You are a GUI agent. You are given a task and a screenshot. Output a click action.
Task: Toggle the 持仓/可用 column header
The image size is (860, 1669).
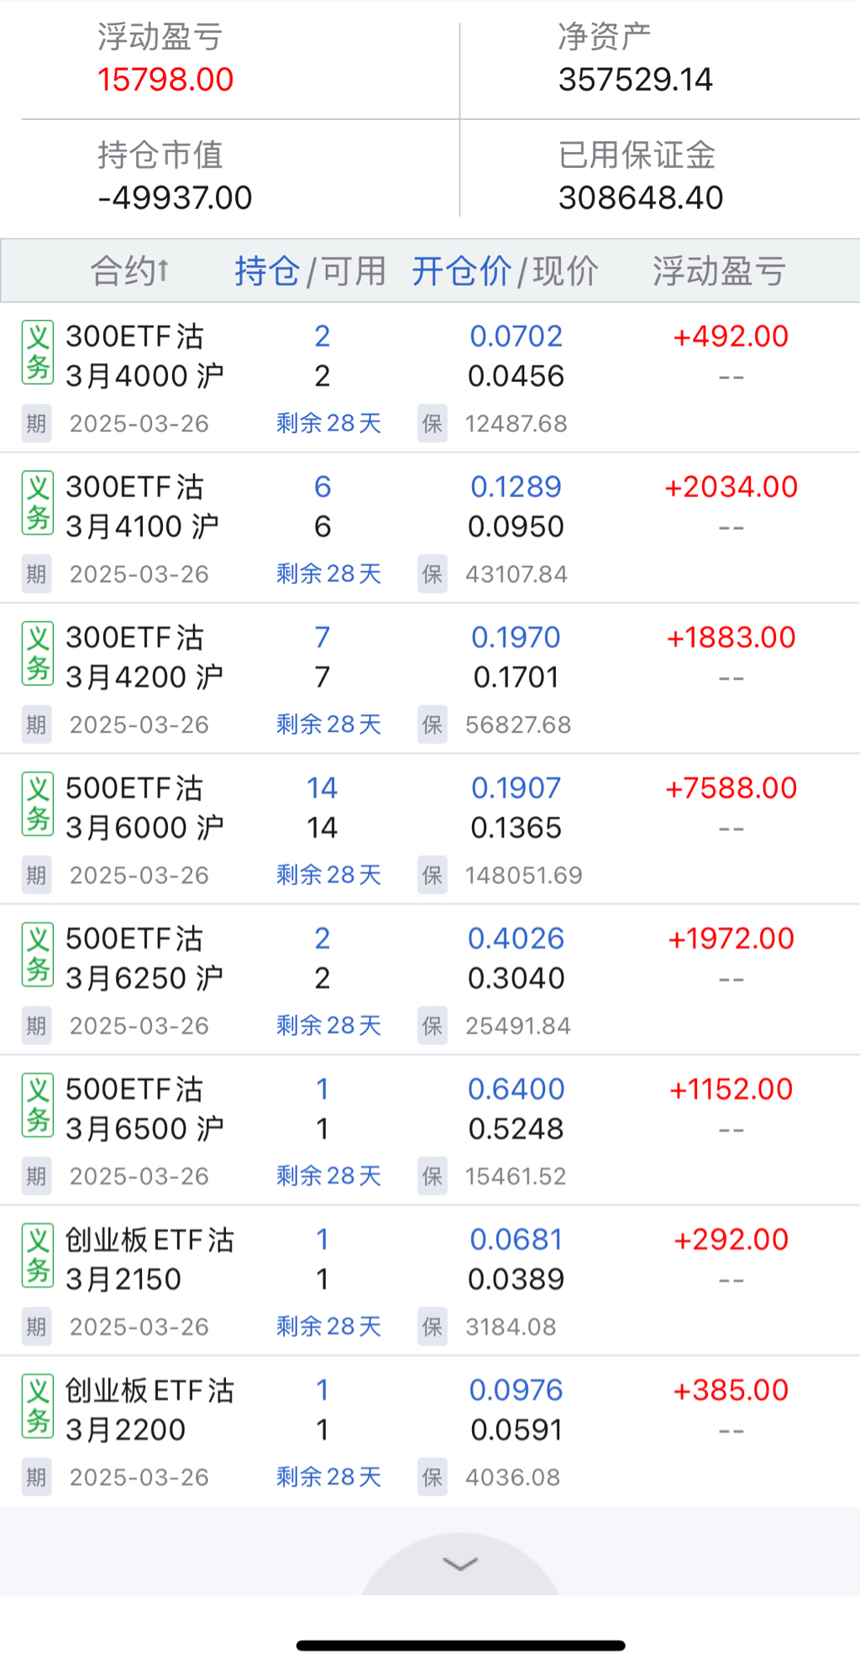[x=310, y=271]
